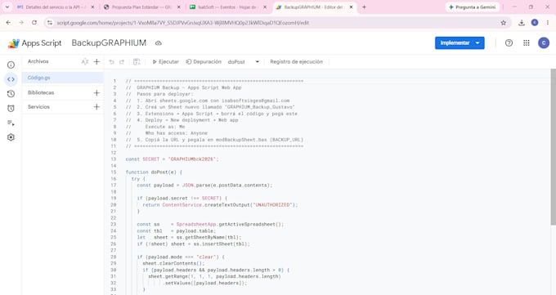Open the Executions list icon in sidebar
Screen dimensions: 556x295
pos(11,123)
